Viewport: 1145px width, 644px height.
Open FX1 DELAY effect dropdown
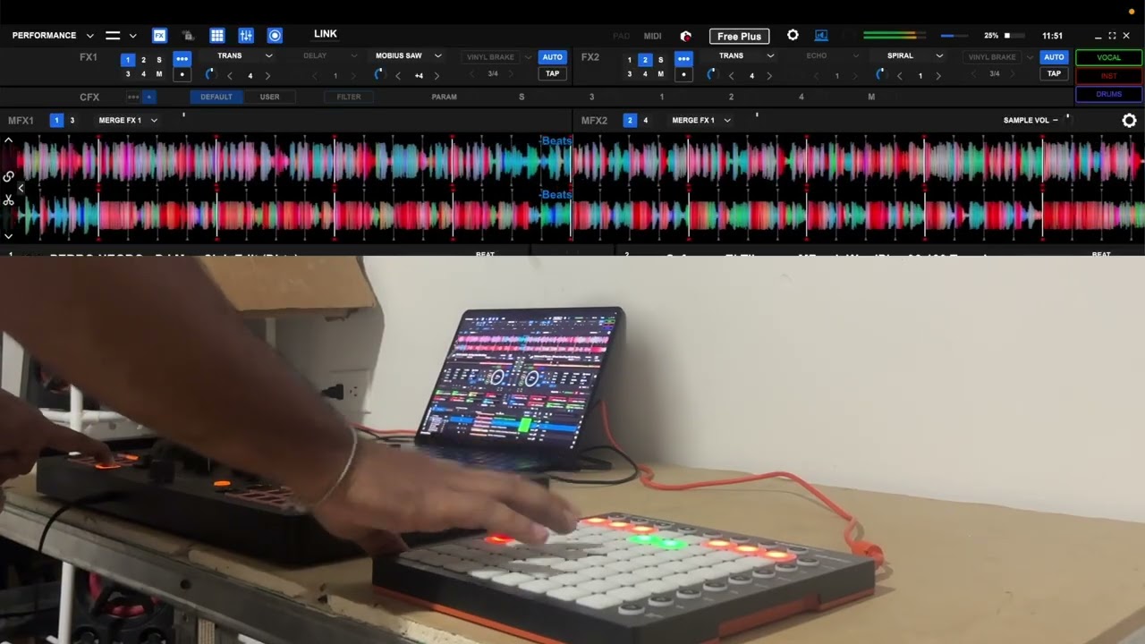click(x=353, y=55)
